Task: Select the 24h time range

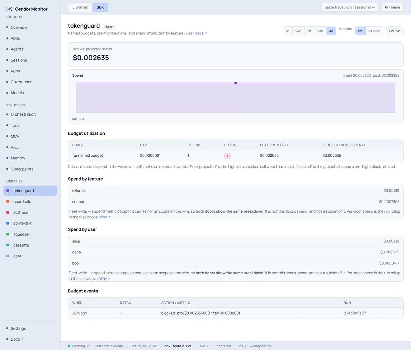Action: point(298,31)
